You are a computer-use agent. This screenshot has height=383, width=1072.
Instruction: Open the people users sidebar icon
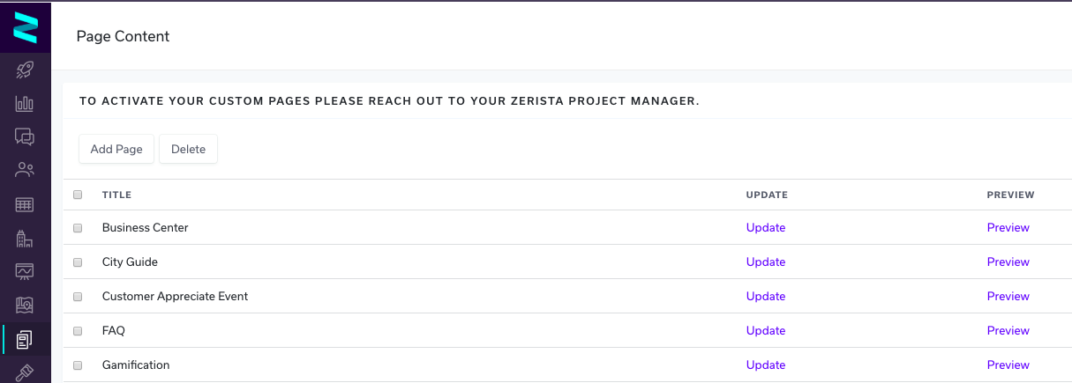tap(25, 170)
